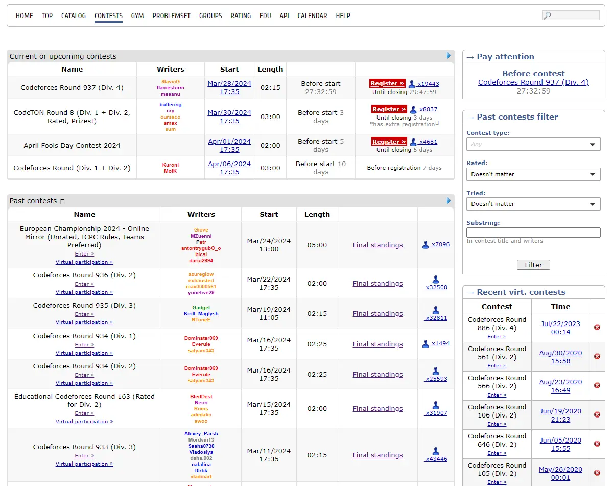This screenshot has height=486, width=613.
Task: Click the blue arrow in Past contests header
Action: coord(449,200)
